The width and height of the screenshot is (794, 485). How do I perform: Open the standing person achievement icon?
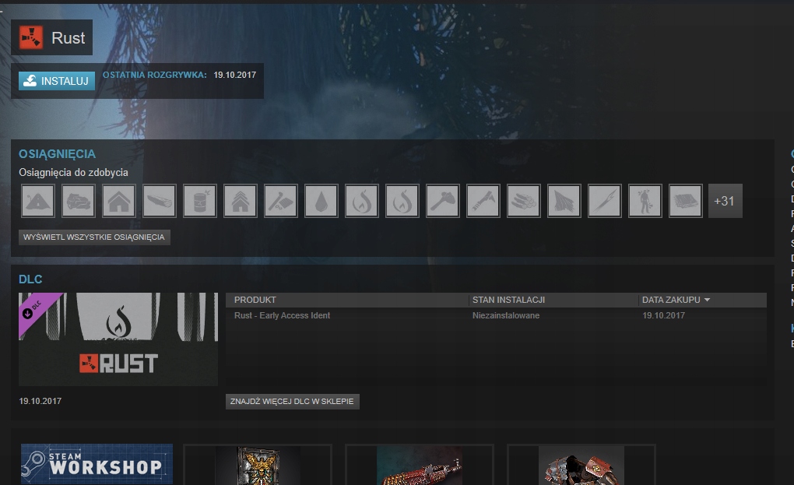click(645, 201)
